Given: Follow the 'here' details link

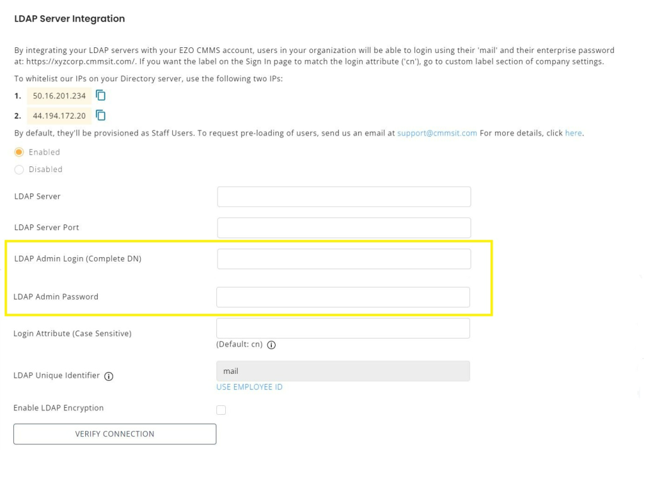Looking at the screenshot, I should point(573,133).
